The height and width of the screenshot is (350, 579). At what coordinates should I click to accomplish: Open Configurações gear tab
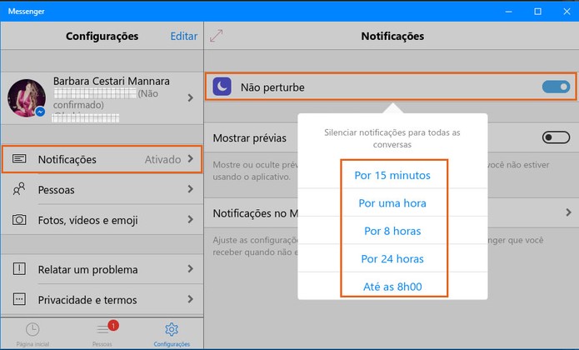[172, 334]
